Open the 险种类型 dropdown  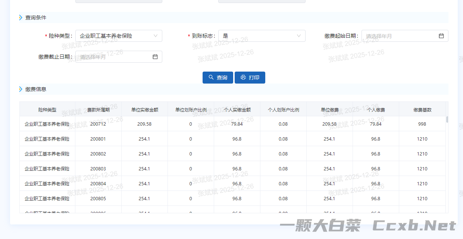tap(119, 36)
